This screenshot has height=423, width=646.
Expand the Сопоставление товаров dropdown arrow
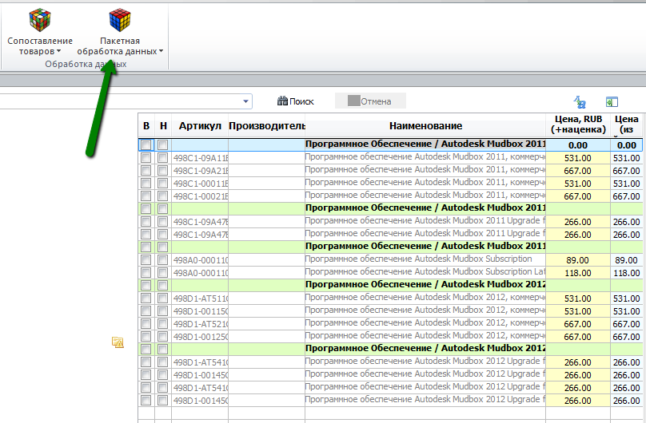point(58,51)
